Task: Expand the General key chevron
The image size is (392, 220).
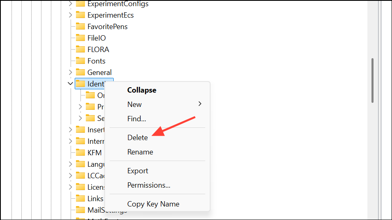Action: point(70,73)
